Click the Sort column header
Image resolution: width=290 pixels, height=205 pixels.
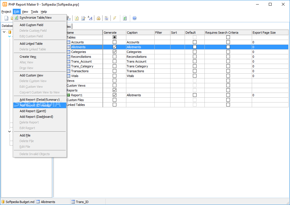pyautogui.click(x=178, y=33)
